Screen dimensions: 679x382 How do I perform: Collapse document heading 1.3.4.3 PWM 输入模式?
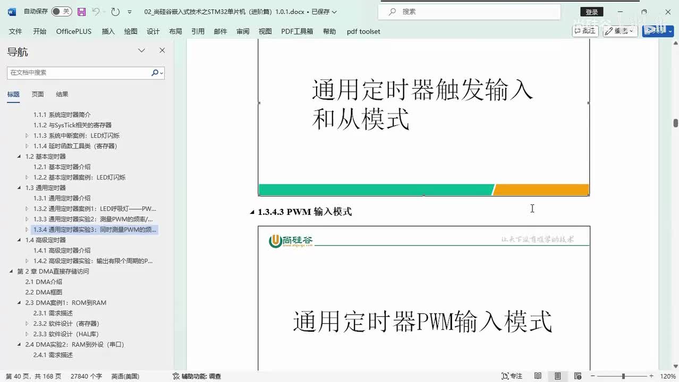click(x=252, y=212)
